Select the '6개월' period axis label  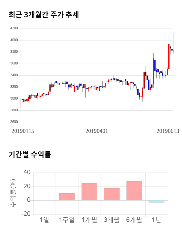(134, 220)
